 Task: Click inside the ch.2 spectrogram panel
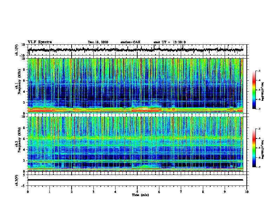click(135, 144)
